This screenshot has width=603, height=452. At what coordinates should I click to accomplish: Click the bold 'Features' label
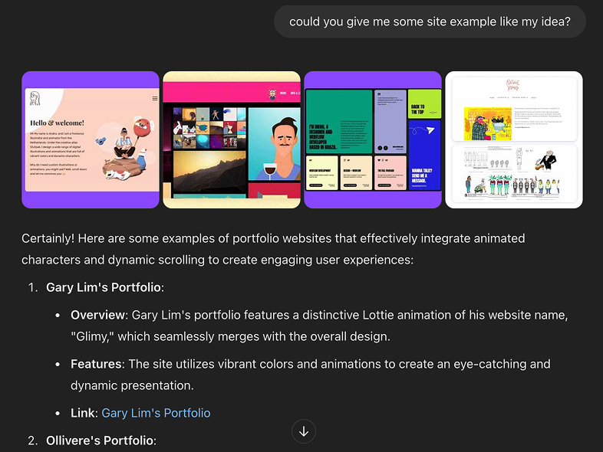(x=96, y=364)
